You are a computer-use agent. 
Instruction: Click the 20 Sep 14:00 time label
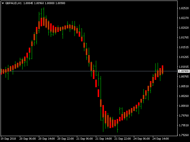coord(47,139)
